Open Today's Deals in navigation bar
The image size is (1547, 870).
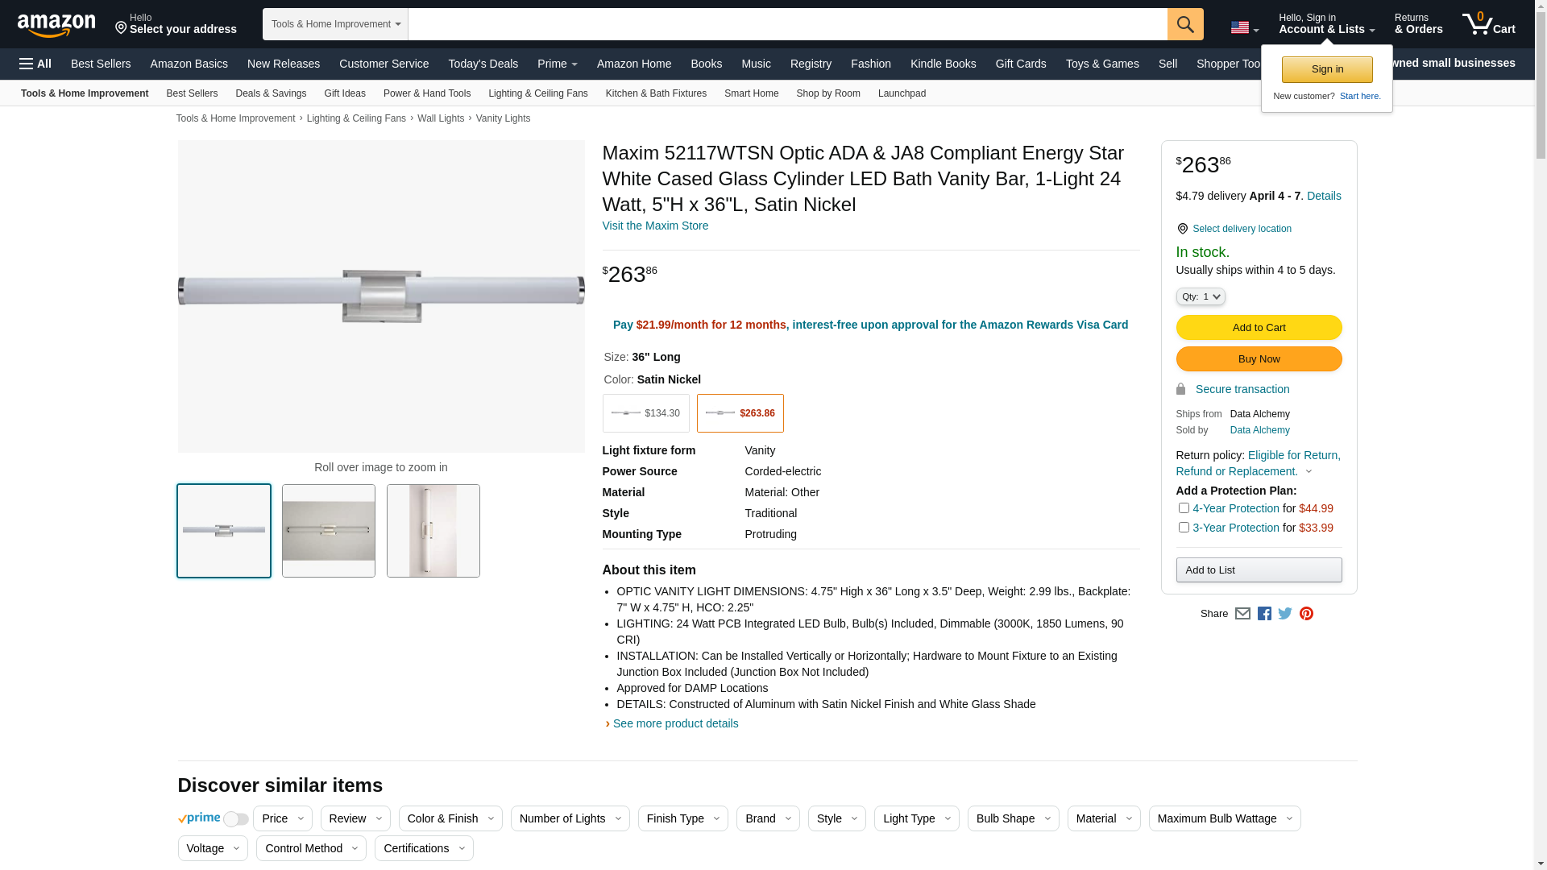(483, 64)
